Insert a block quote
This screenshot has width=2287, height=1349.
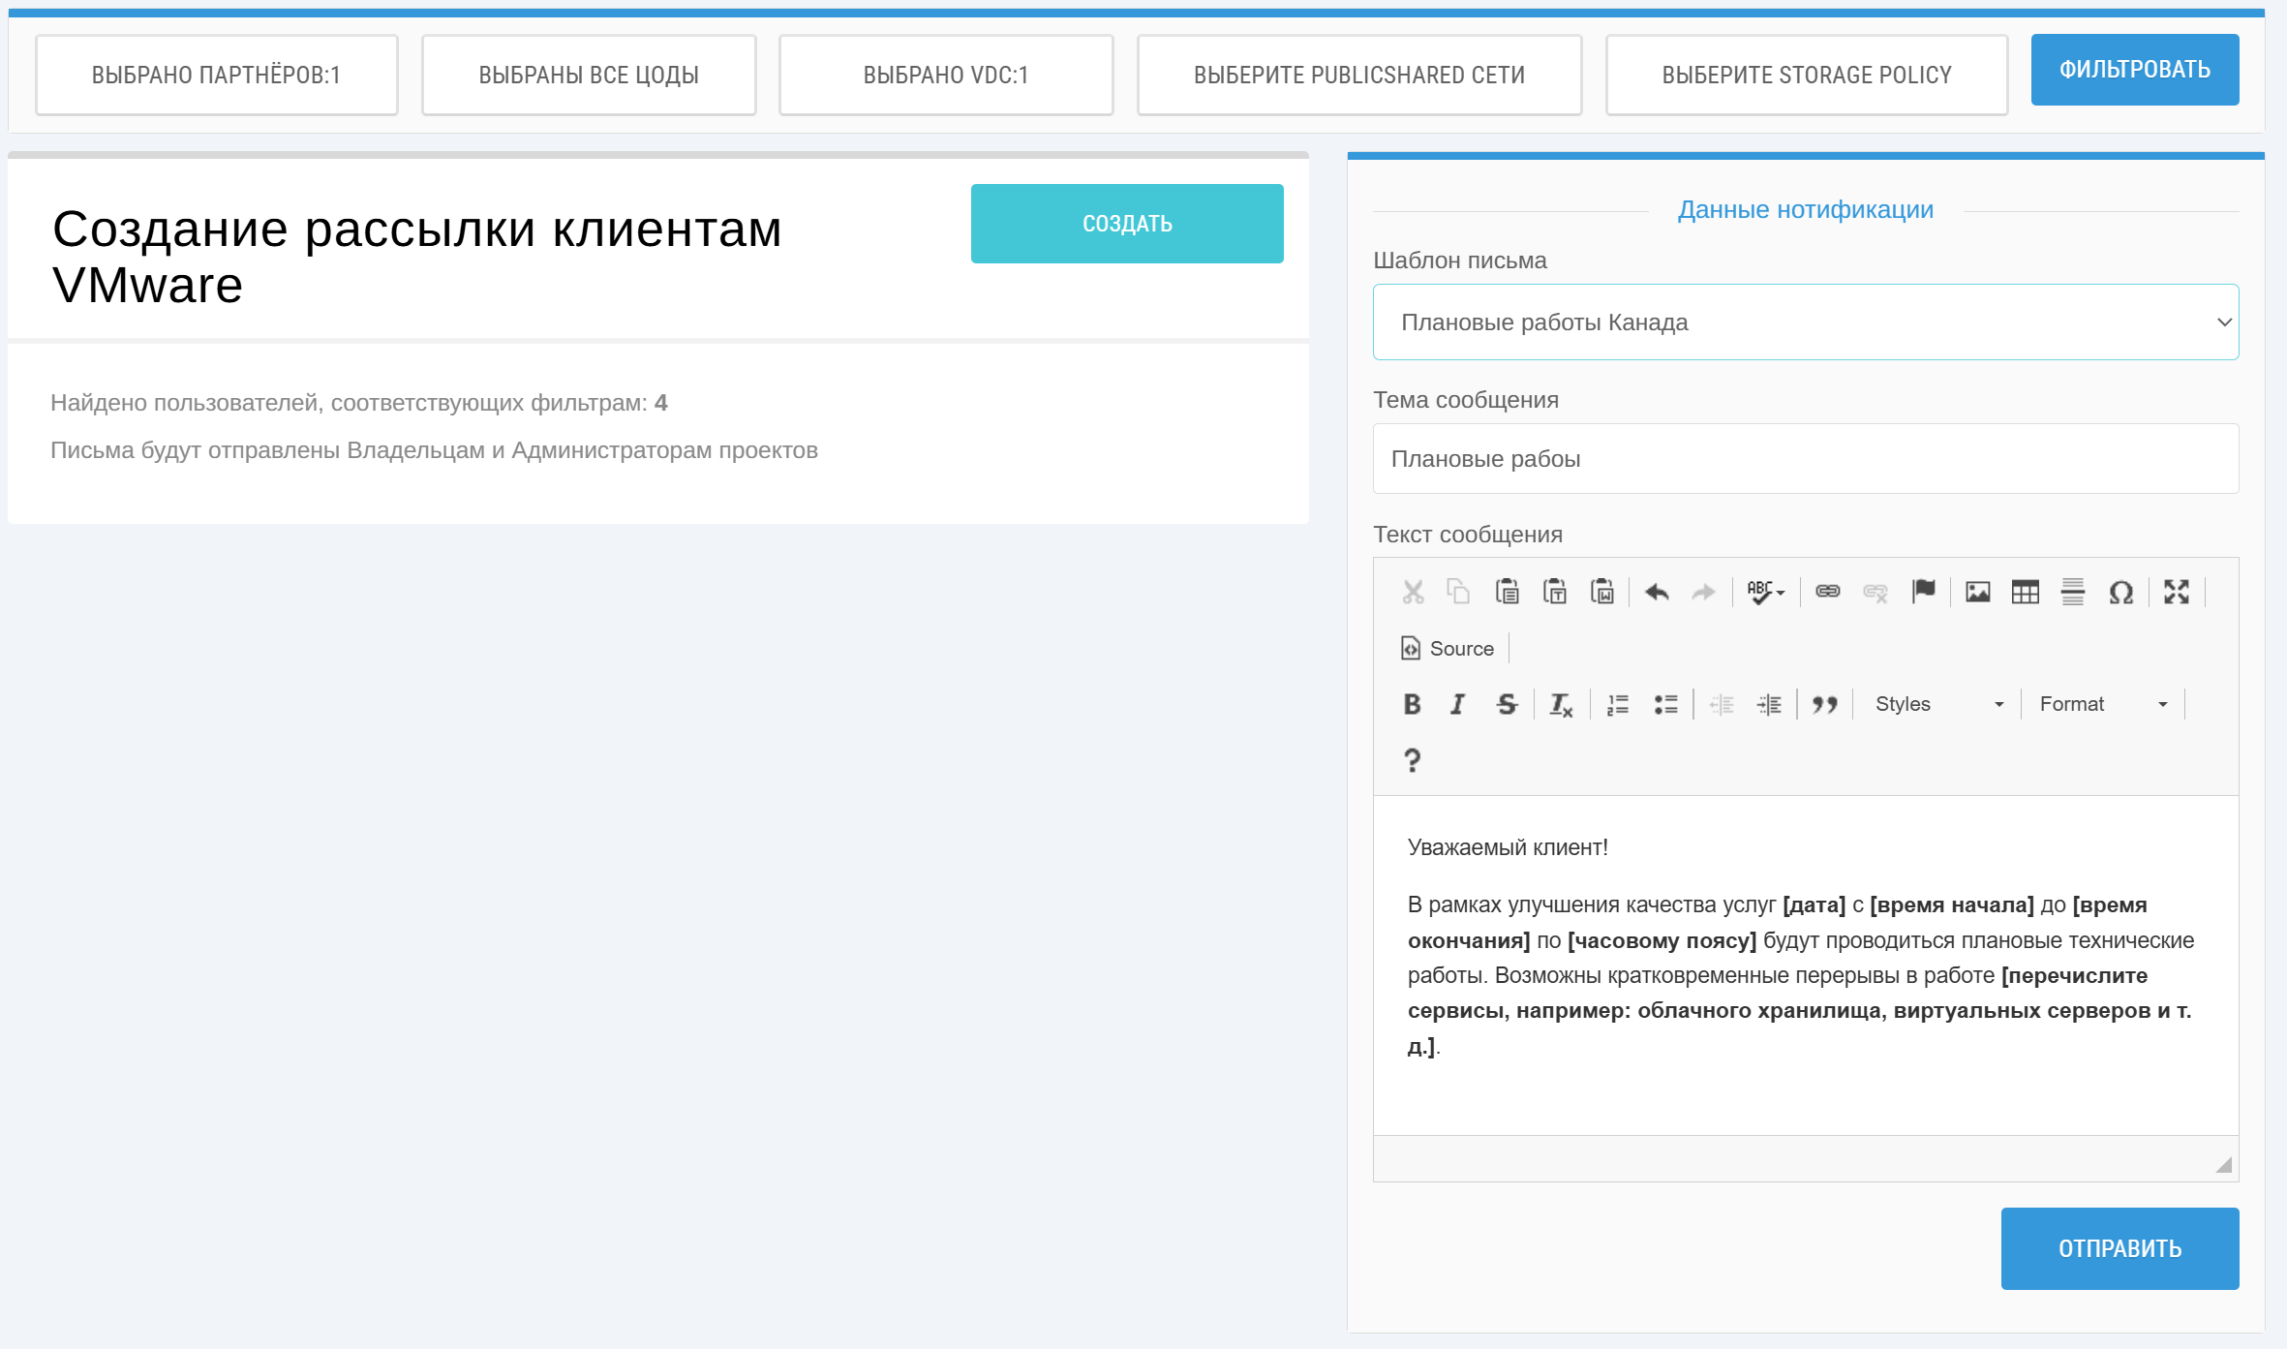[x=1824, y=704]
